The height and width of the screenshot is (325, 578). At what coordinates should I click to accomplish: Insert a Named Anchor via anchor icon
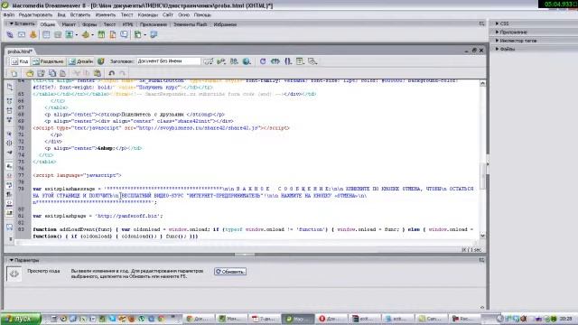(x=33, y=34)
